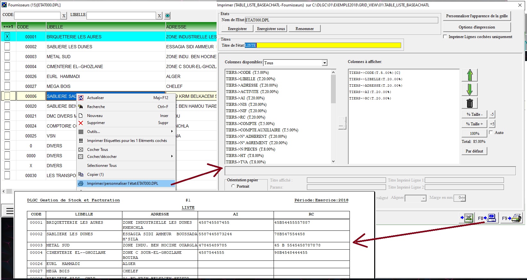Click the trash can delete column icon
Viewport: 527px width, 280px height.
click(x=470, y=103)
